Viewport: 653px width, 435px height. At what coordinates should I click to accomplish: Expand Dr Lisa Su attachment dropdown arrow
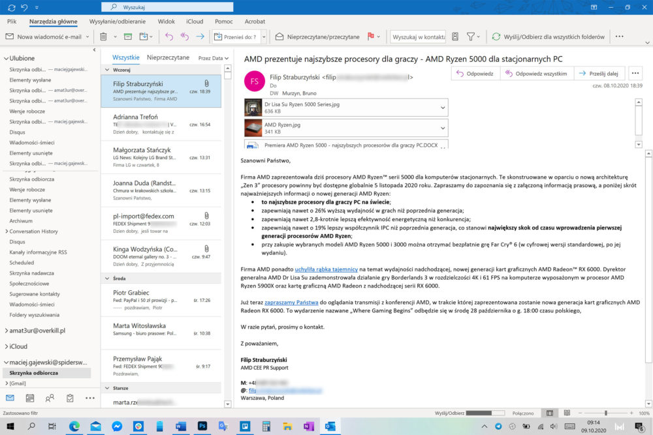tap(443, 108)
